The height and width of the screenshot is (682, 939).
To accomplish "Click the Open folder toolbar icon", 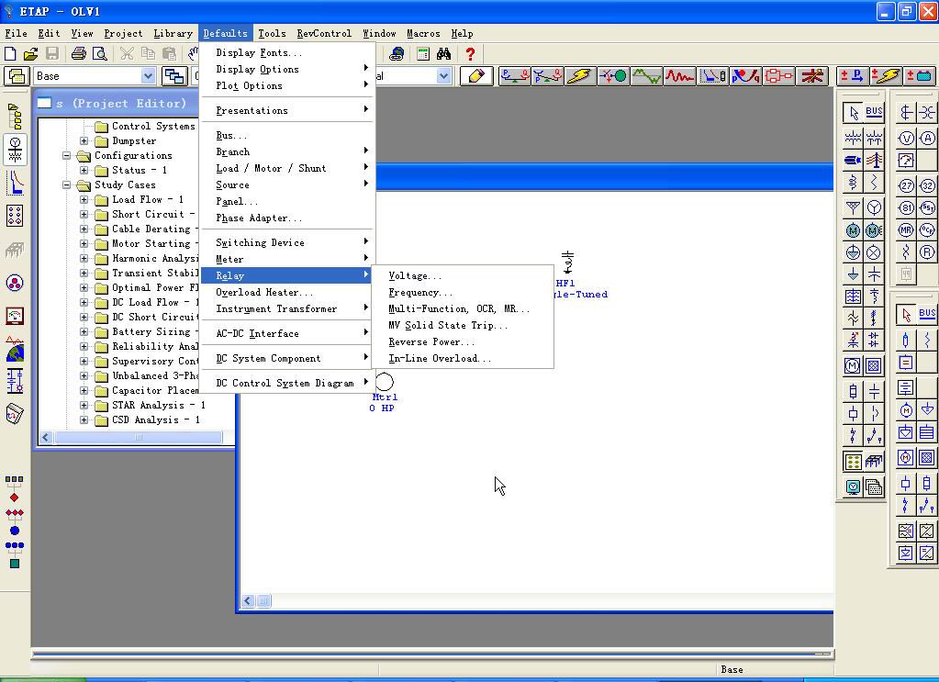I will 30,54.
